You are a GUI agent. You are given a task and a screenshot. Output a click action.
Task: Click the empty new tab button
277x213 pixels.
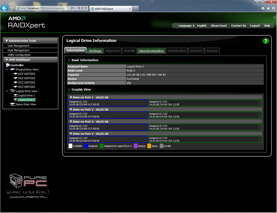(x=135, y=9)
